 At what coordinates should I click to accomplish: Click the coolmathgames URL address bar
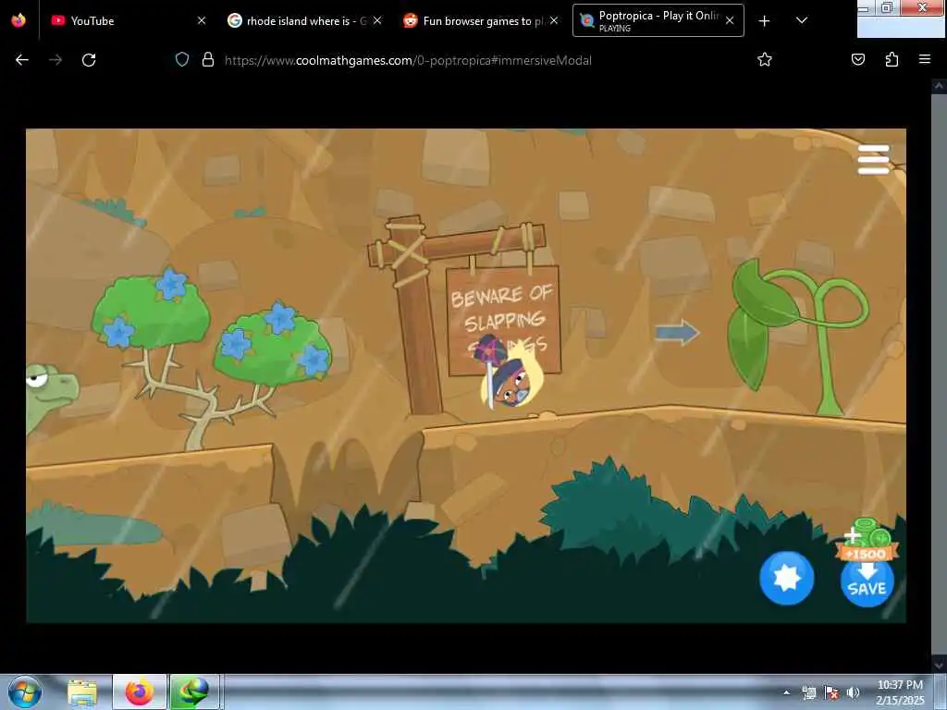tap(408, 60)
